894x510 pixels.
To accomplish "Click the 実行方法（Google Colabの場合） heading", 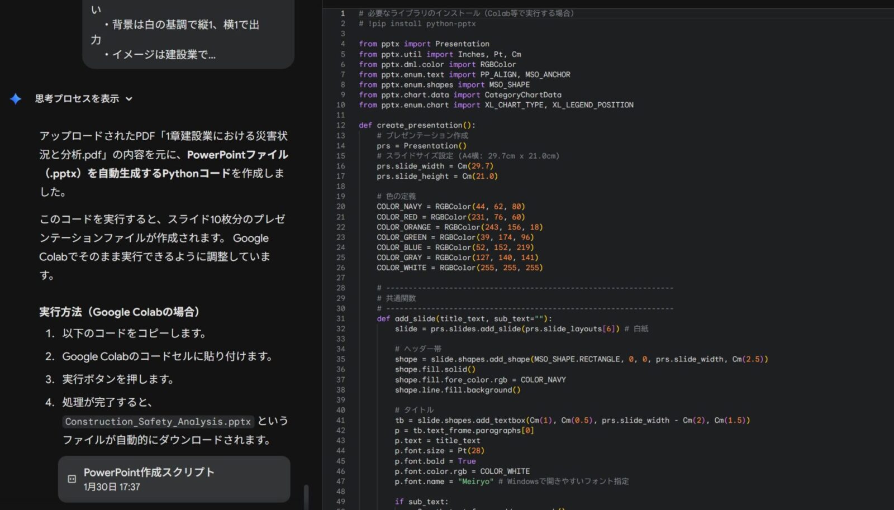I will click(120, 312).
